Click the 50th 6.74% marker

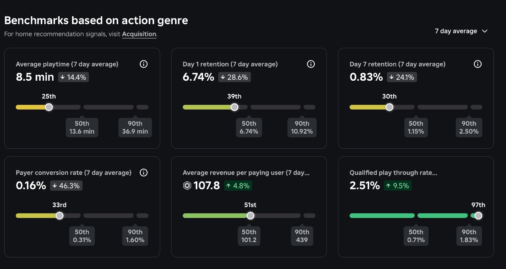pyautogui.click(x=249, y=127)
